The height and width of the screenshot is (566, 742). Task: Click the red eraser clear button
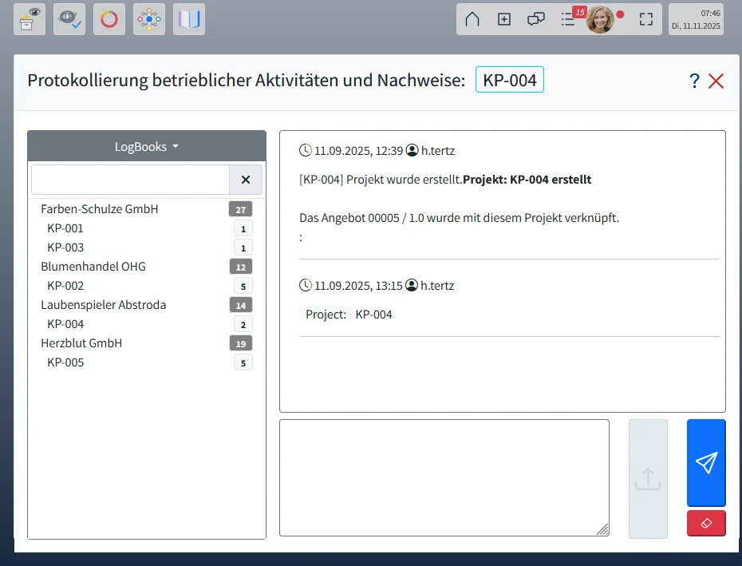tap(705, 523)
